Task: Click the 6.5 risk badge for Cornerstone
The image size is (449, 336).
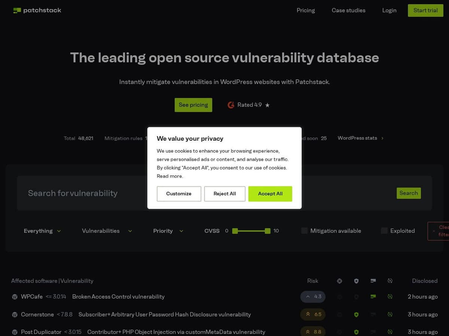Action: pyautogui.click(x=313, y=314)
